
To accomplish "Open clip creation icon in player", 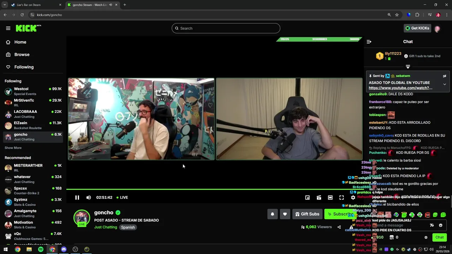I will [319, 198].
